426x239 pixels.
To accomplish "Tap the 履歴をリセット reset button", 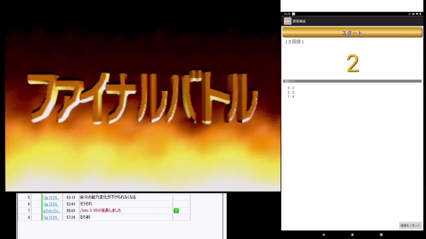I will [x=410, y=225].
